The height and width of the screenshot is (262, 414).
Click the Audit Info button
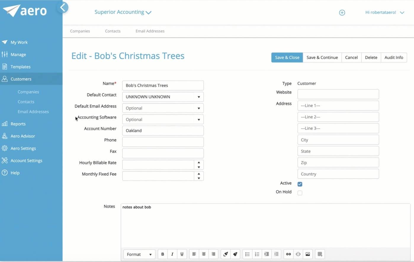394,57
